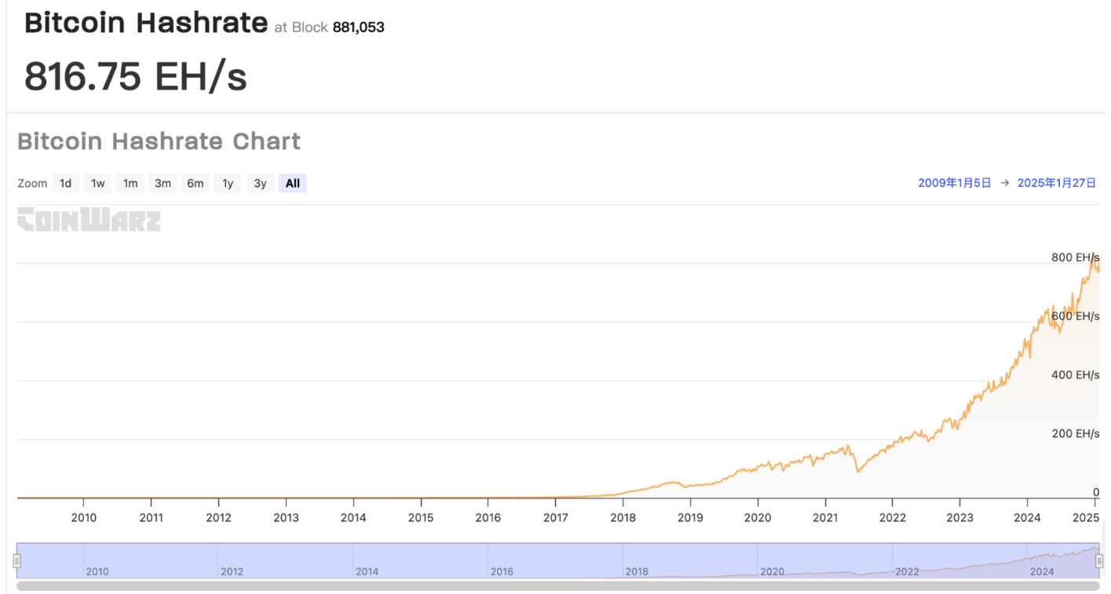Click the block number 881,053

358,27
